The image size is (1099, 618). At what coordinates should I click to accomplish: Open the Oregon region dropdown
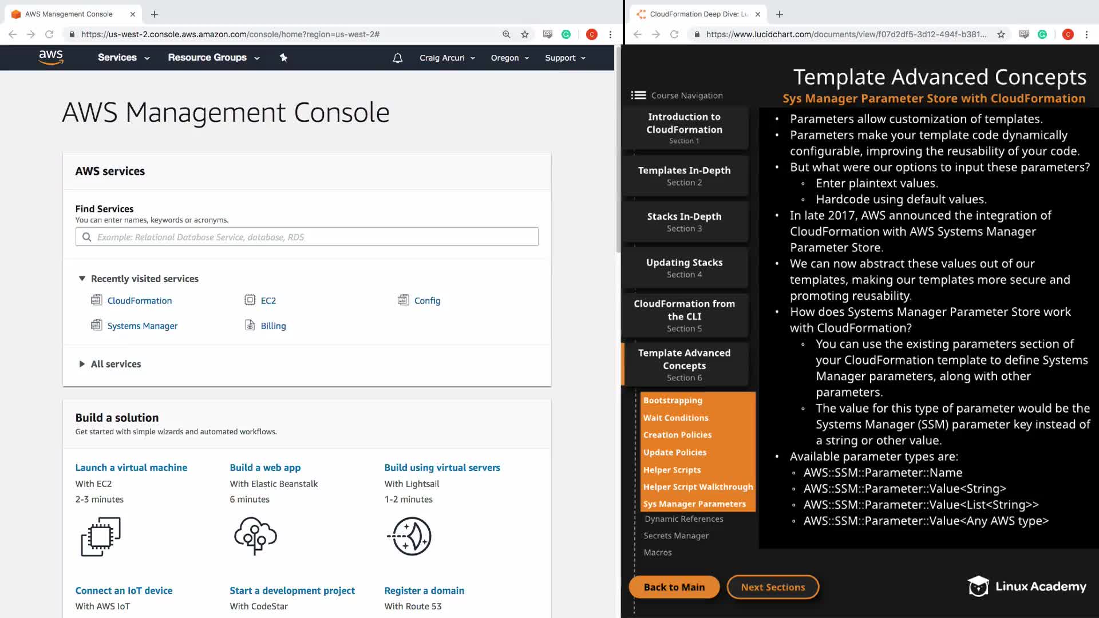point(509,58)
